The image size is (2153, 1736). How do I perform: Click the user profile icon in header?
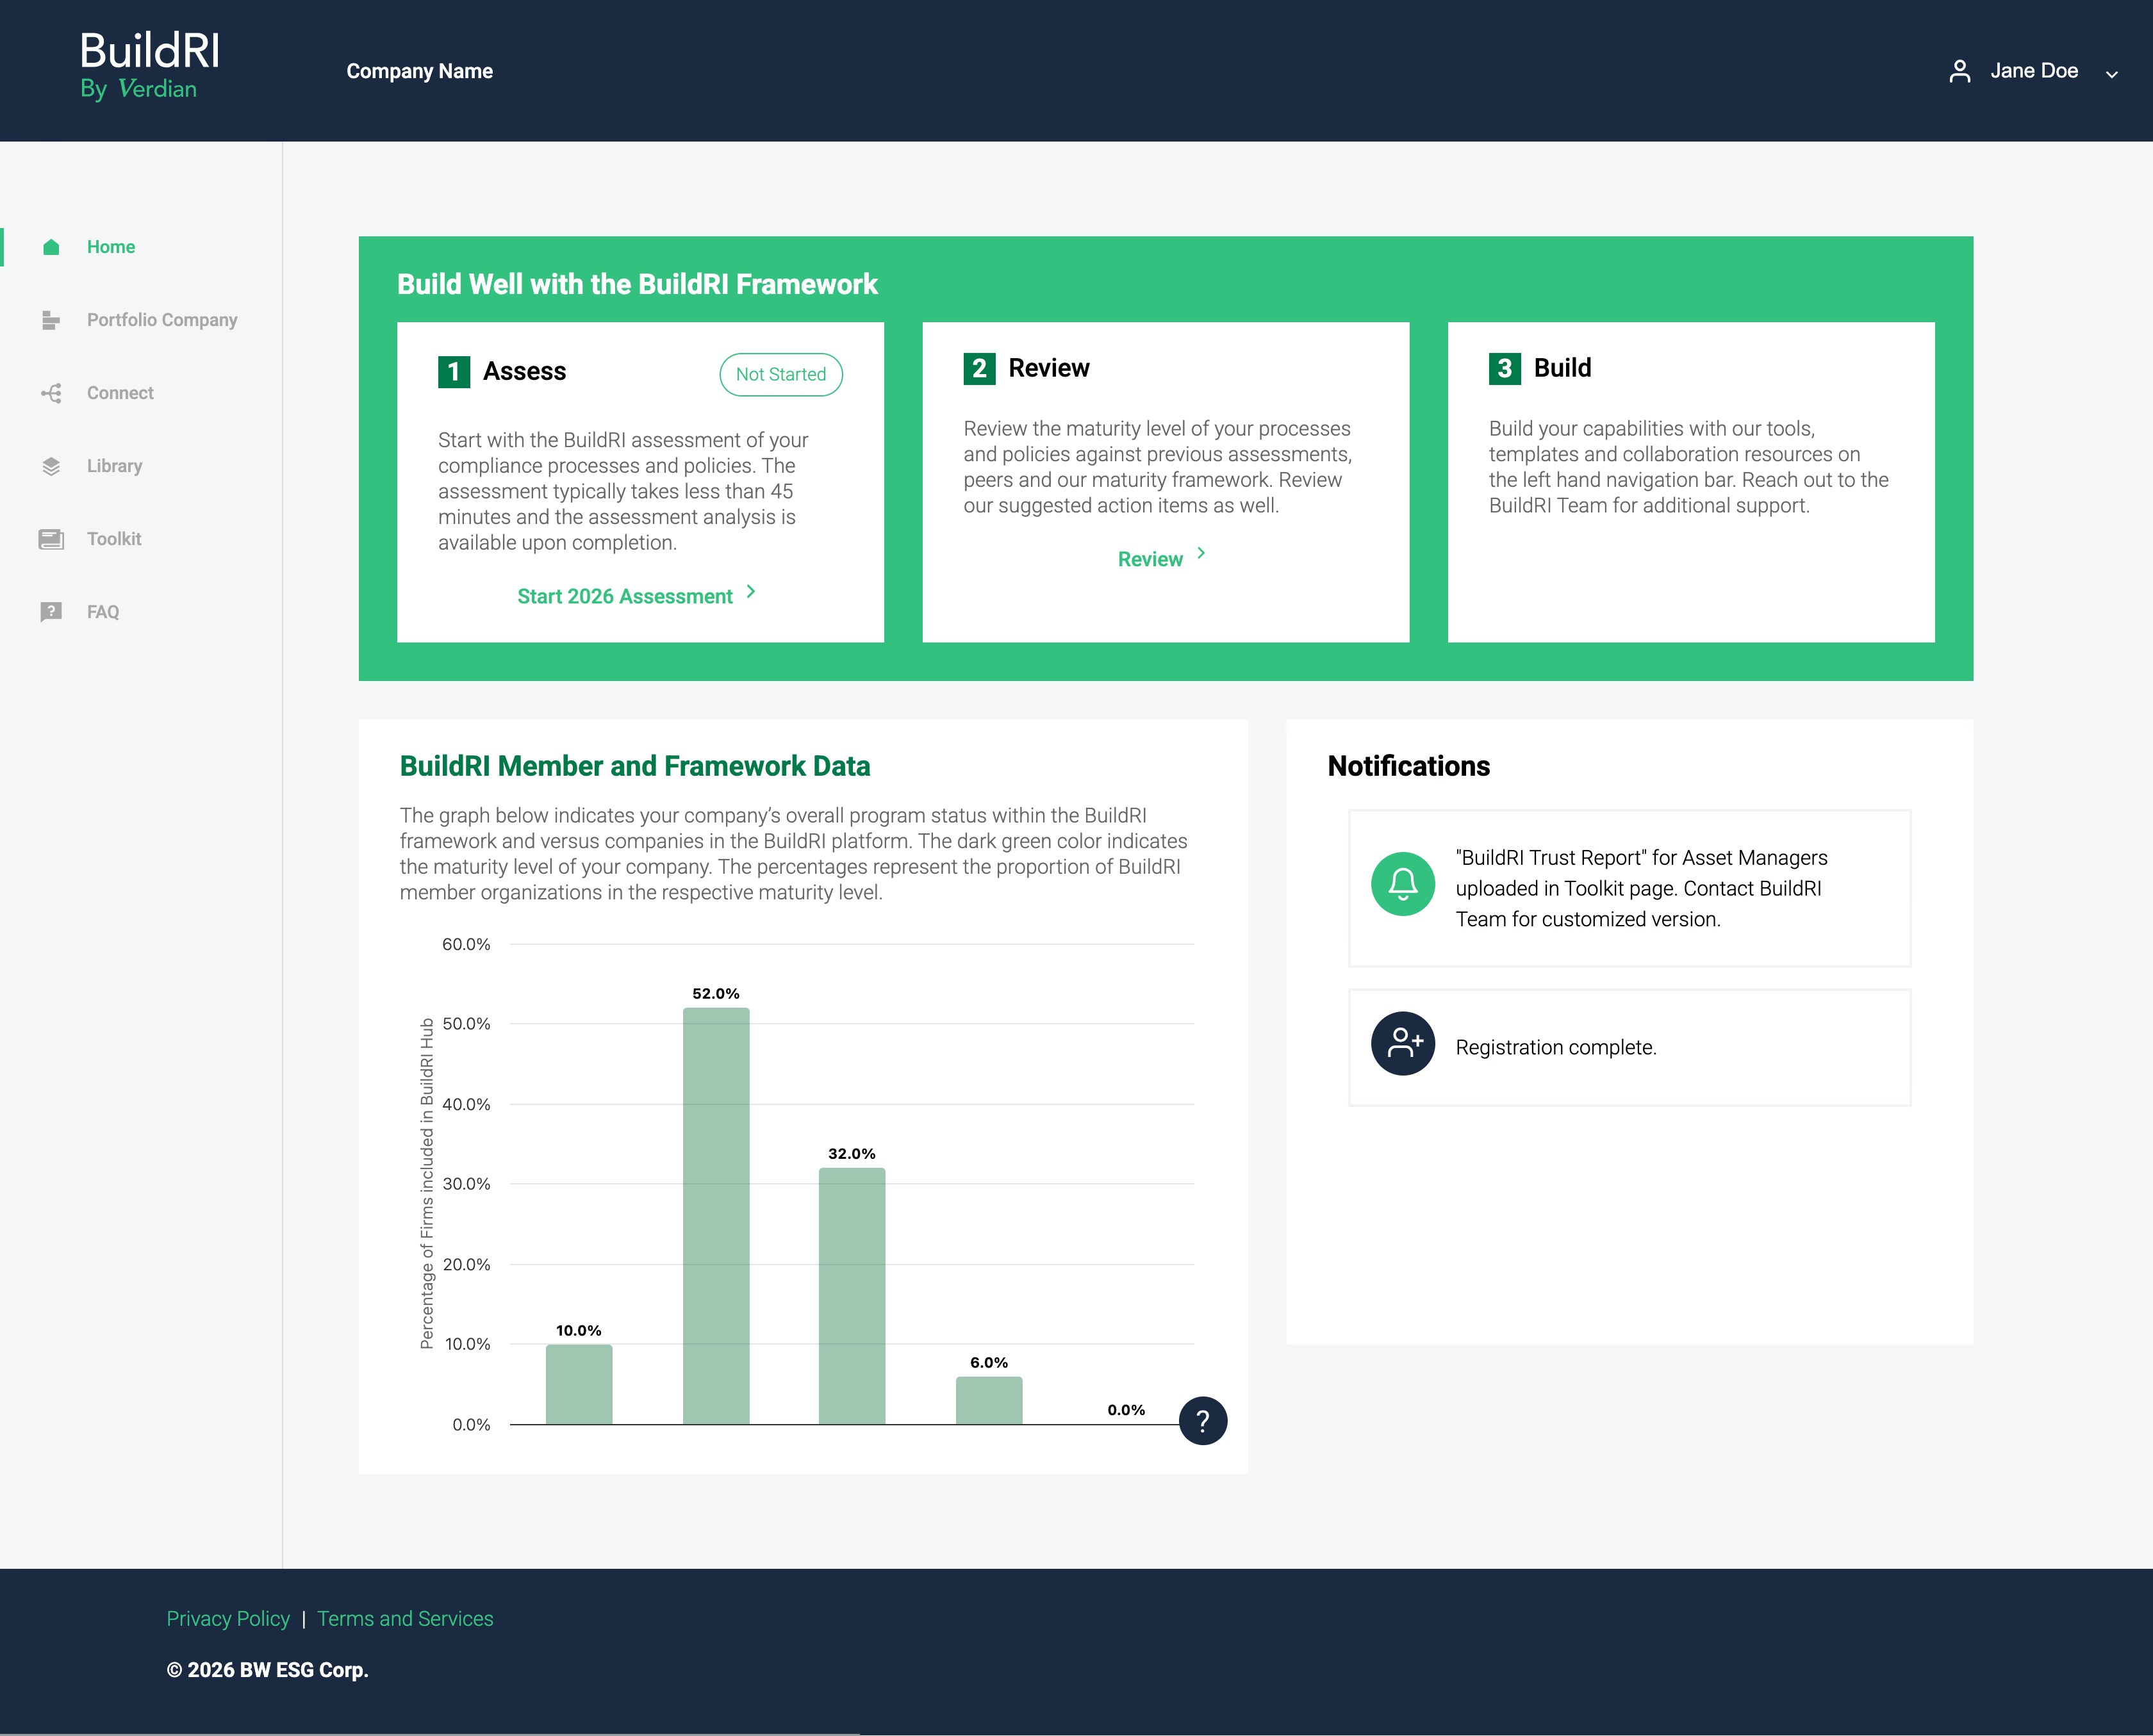[x=1959, y=71]
